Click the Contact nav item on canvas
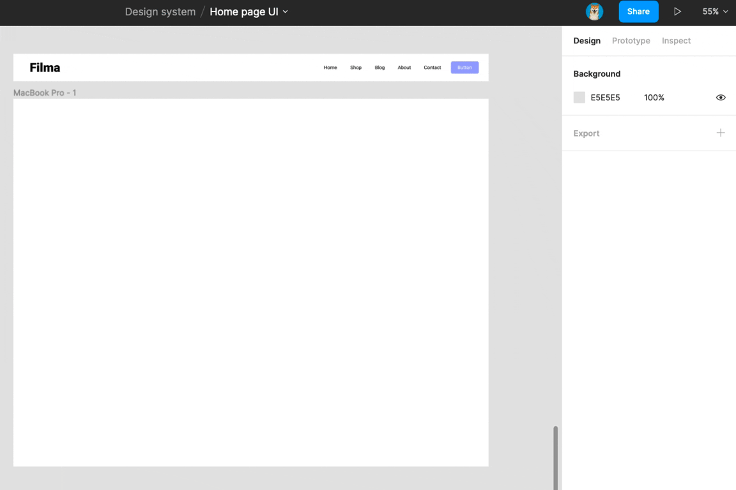Viewport: 736px width, 490px height. pyautogui.click(x=432, y=68)
